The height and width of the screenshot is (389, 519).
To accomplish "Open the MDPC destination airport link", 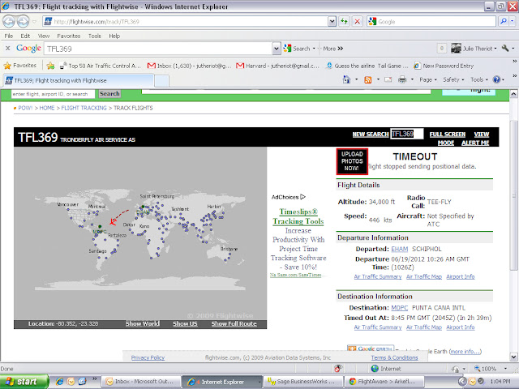I will [x=400, y=308].
